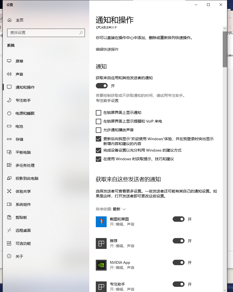Disable NVIDIA App notifications switch
This screenshot has width=233, height=292.
(179, 262)
